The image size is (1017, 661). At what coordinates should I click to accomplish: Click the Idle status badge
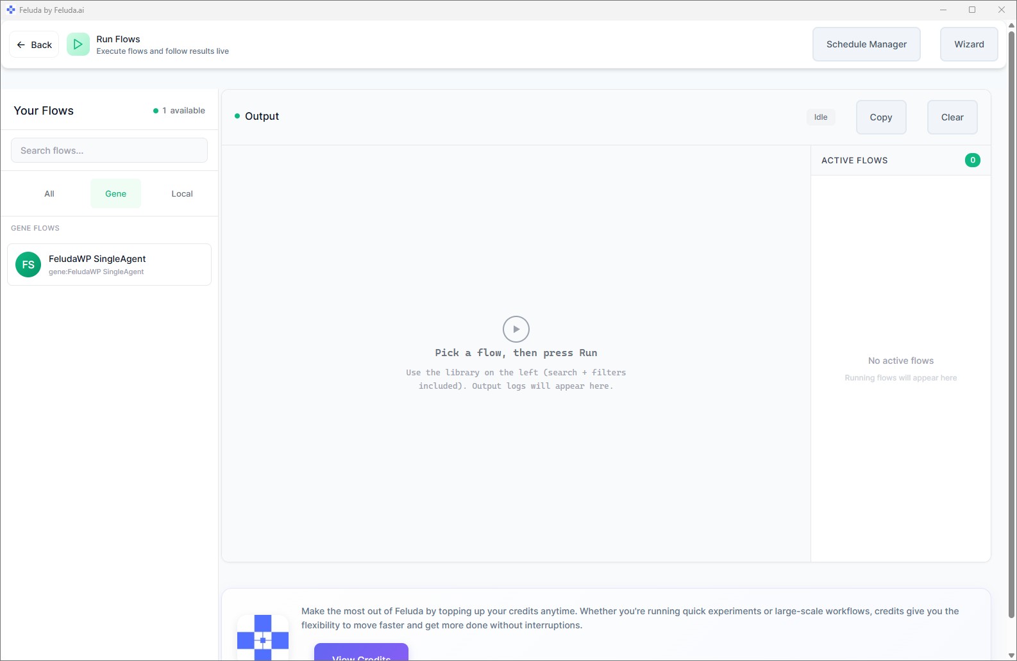tap(820, 117)
